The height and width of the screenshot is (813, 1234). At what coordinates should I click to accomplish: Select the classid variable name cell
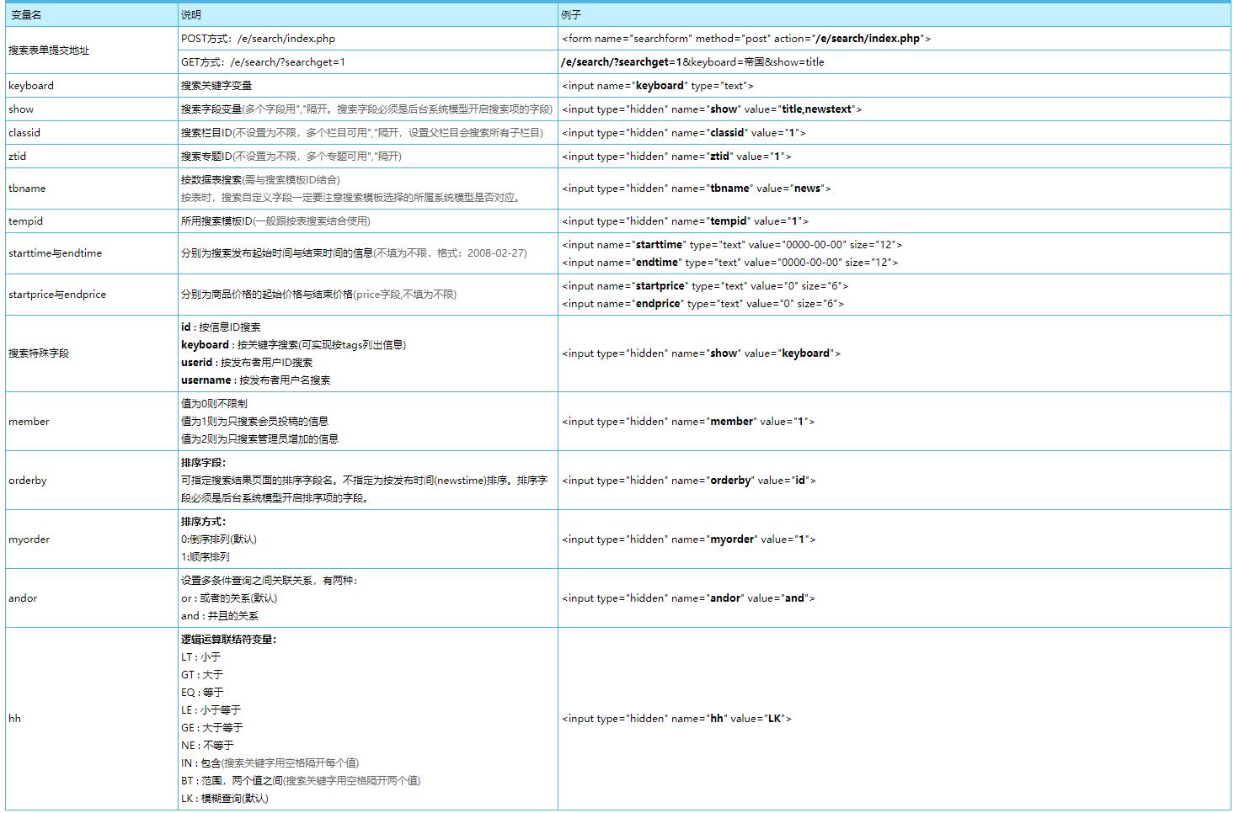coord(24,133)
